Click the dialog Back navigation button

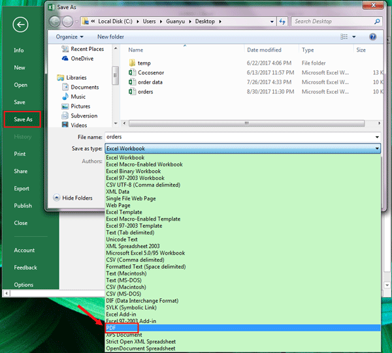[x=55, y=22]
